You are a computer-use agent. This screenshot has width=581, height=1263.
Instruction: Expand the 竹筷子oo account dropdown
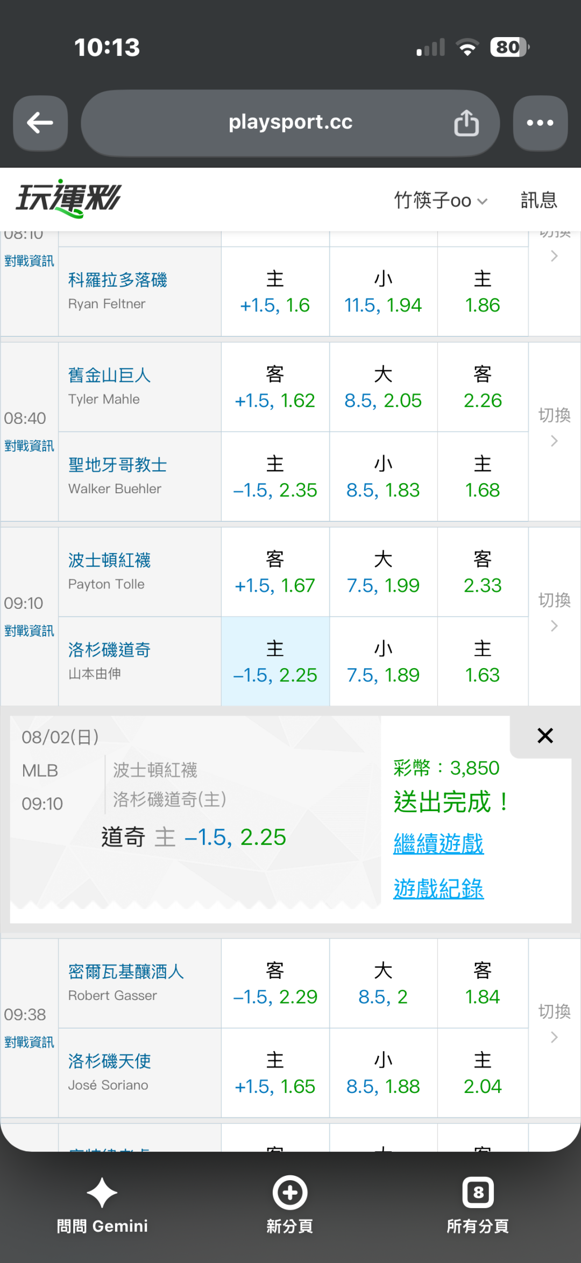point(441,200)
